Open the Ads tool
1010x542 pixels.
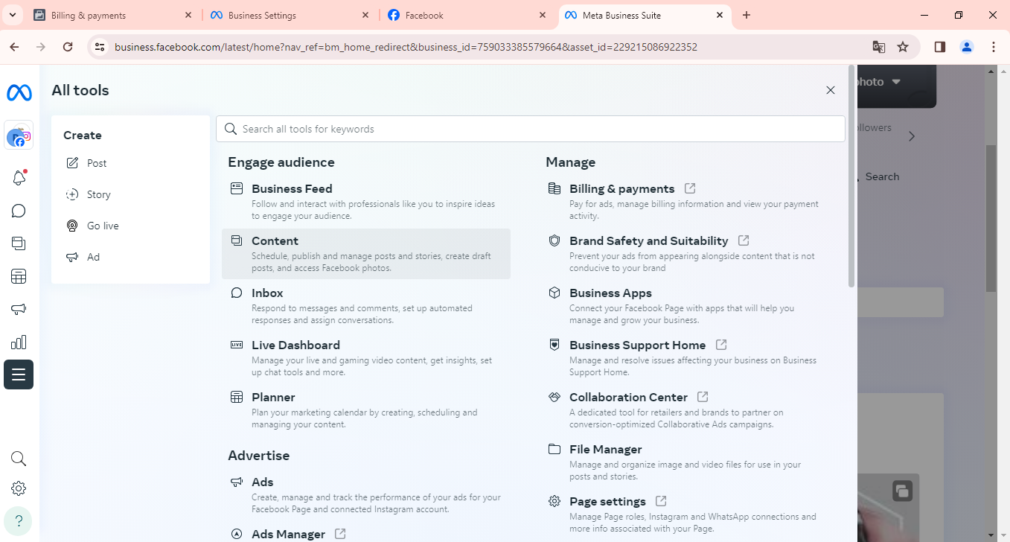pos(366,495)
